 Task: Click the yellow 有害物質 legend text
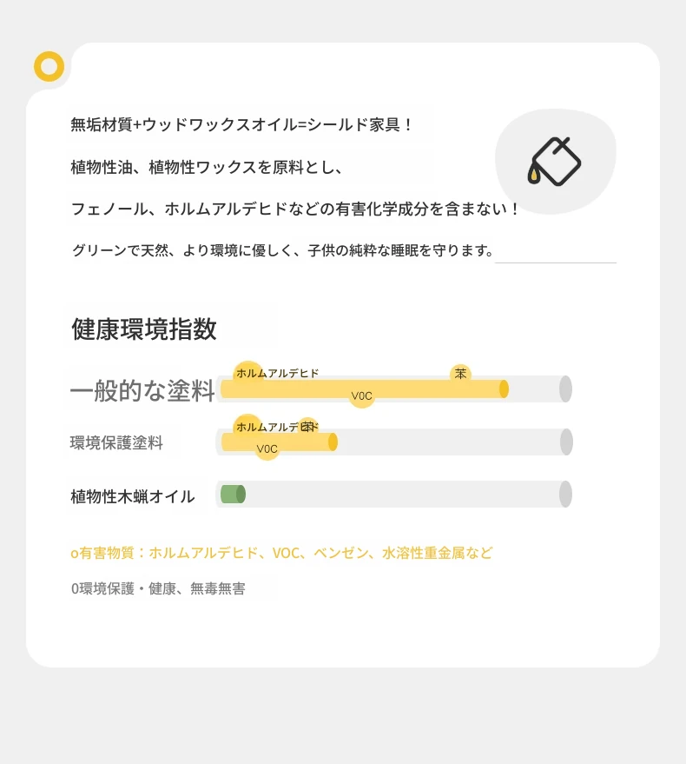[x=281, y=553]
